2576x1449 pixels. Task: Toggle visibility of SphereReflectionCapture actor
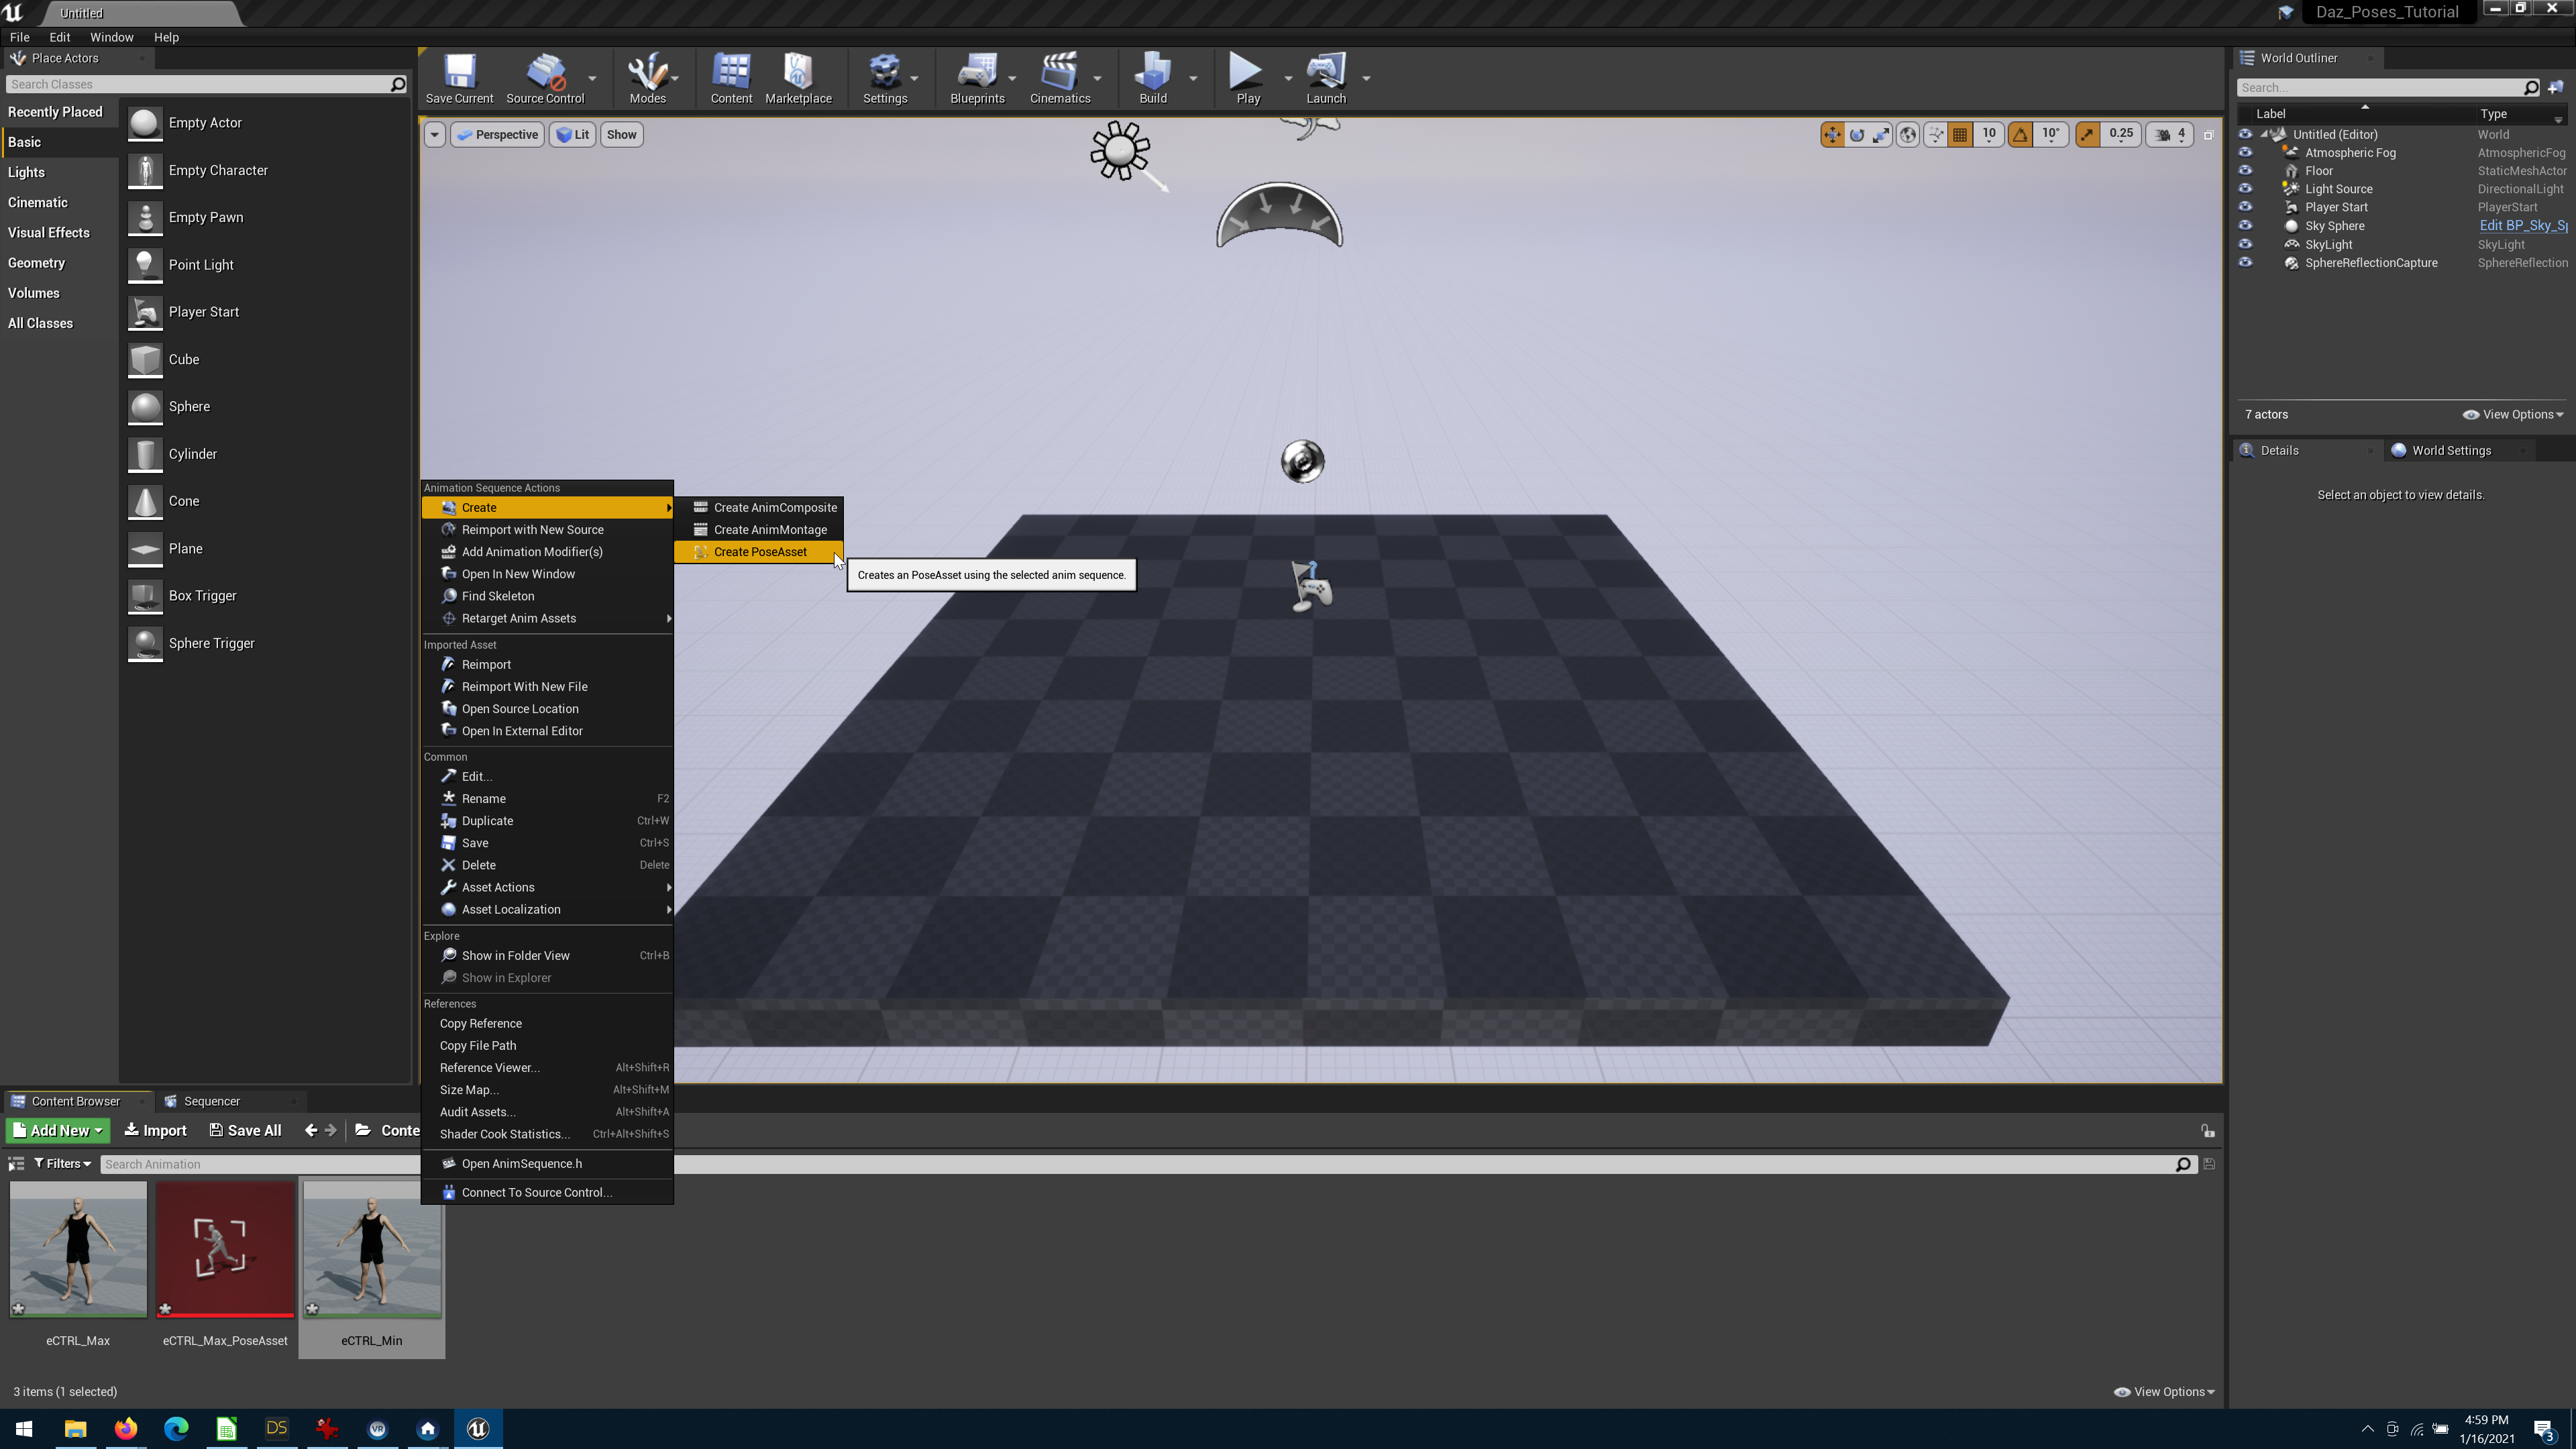(2245, 263)
